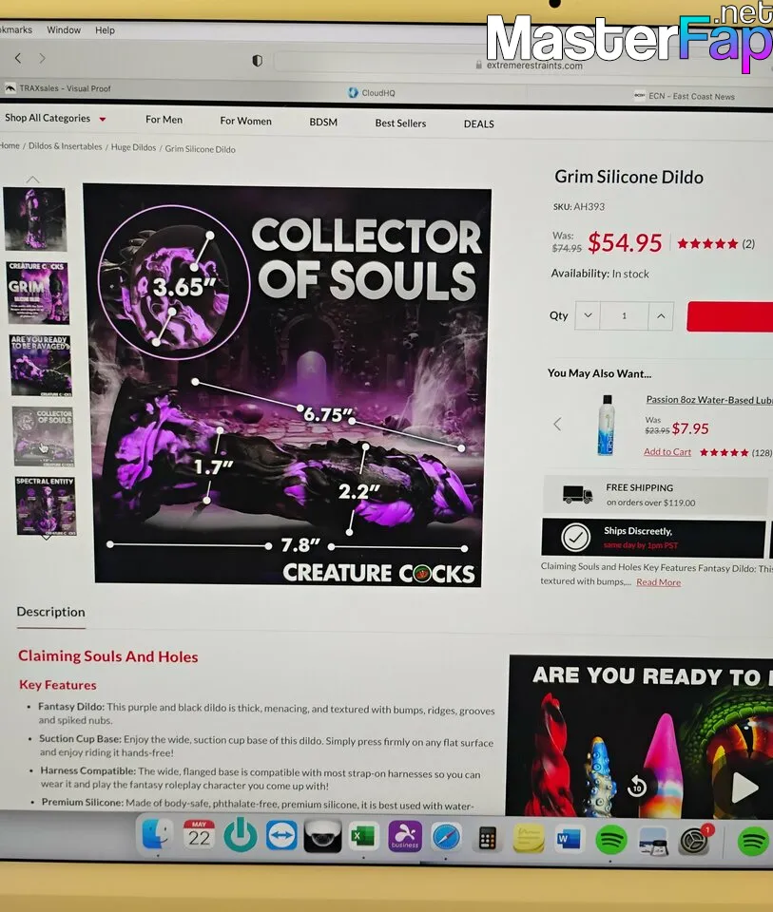The image size is (773, 912).
Task: Open the TeamViewer dock icon
Action: [281, 836]
